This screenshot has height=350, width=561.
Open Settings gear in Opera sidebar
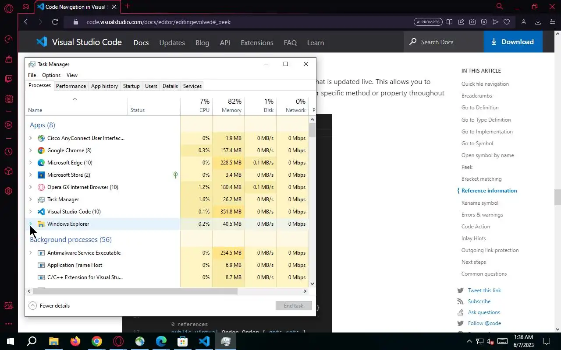[8, 191]
